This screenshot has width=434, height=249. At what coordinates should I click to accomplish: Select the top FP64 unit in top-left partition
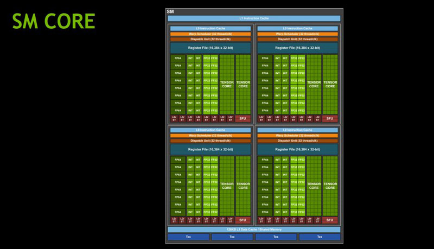click(177, 58)
